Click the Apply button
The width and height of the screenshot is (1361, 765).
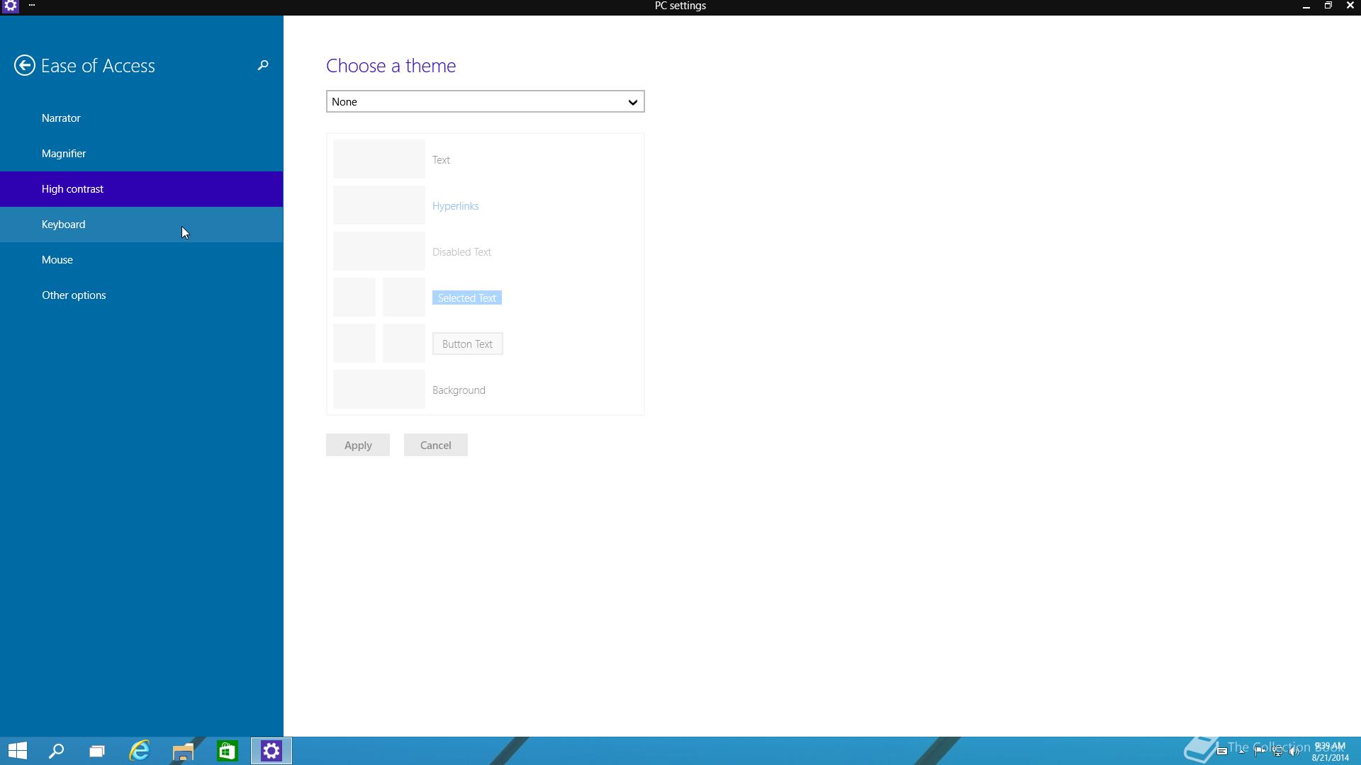pyautogui.click(x=358, y=445)
